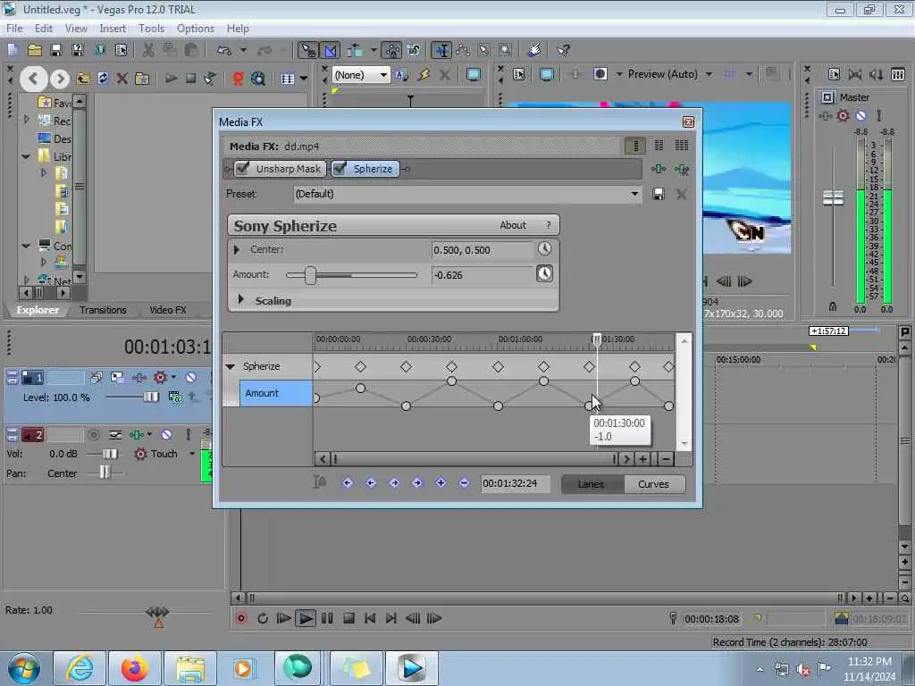Click the ? help in Sony Spherize
The image size is (915, 686).
pos(548,225)
